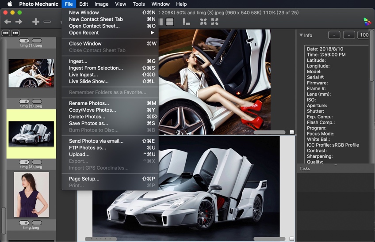The image size is (375, 242).
Task: Select Live Ingest... menu entry
Action: point(110,75)
